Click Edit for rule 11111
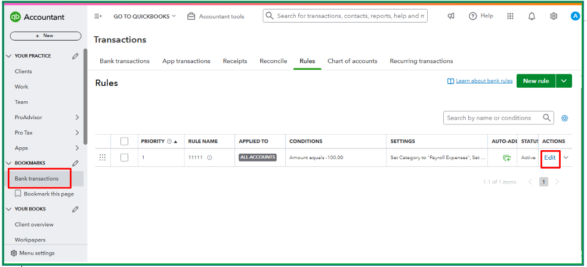This screenshot has width=587, height=267. point(550,158)
